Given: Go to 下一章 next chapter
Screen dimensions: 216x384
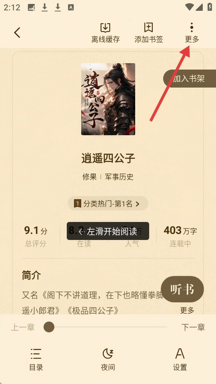Looking at the screenshot, I should click(x=193, y=327).
